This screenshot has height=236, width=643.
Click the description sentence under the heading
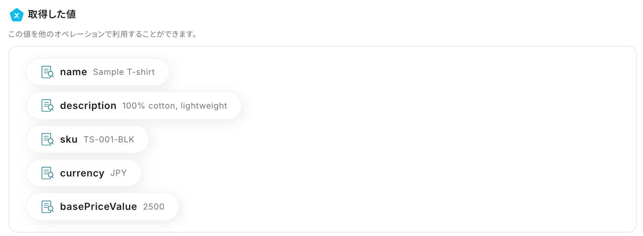103,34
